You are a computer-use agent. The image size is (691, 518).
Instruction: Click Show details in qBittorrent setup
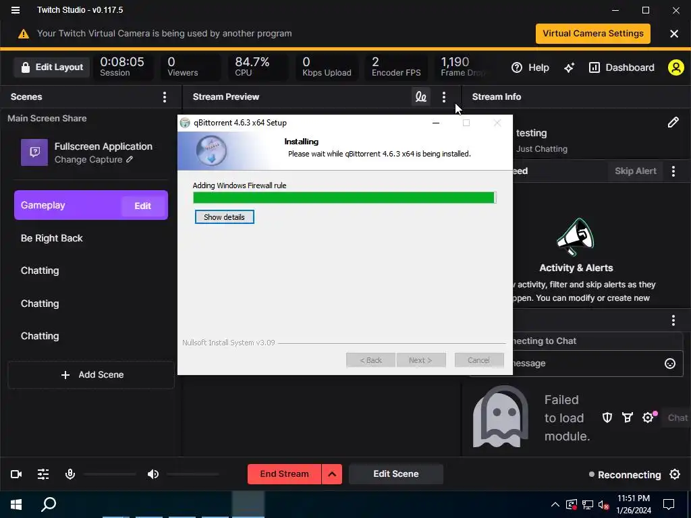(224, 217)
